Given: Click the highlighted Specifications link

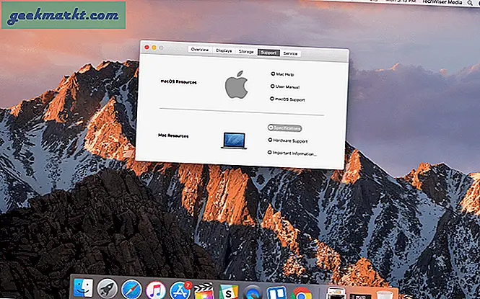Looking at the screenshot, I should point(284,128).
